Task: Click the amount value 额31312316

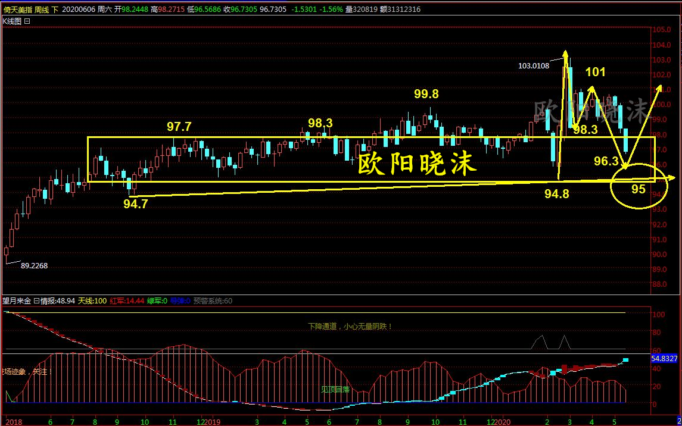Action: pyautogui.click(x=400, y=9)
